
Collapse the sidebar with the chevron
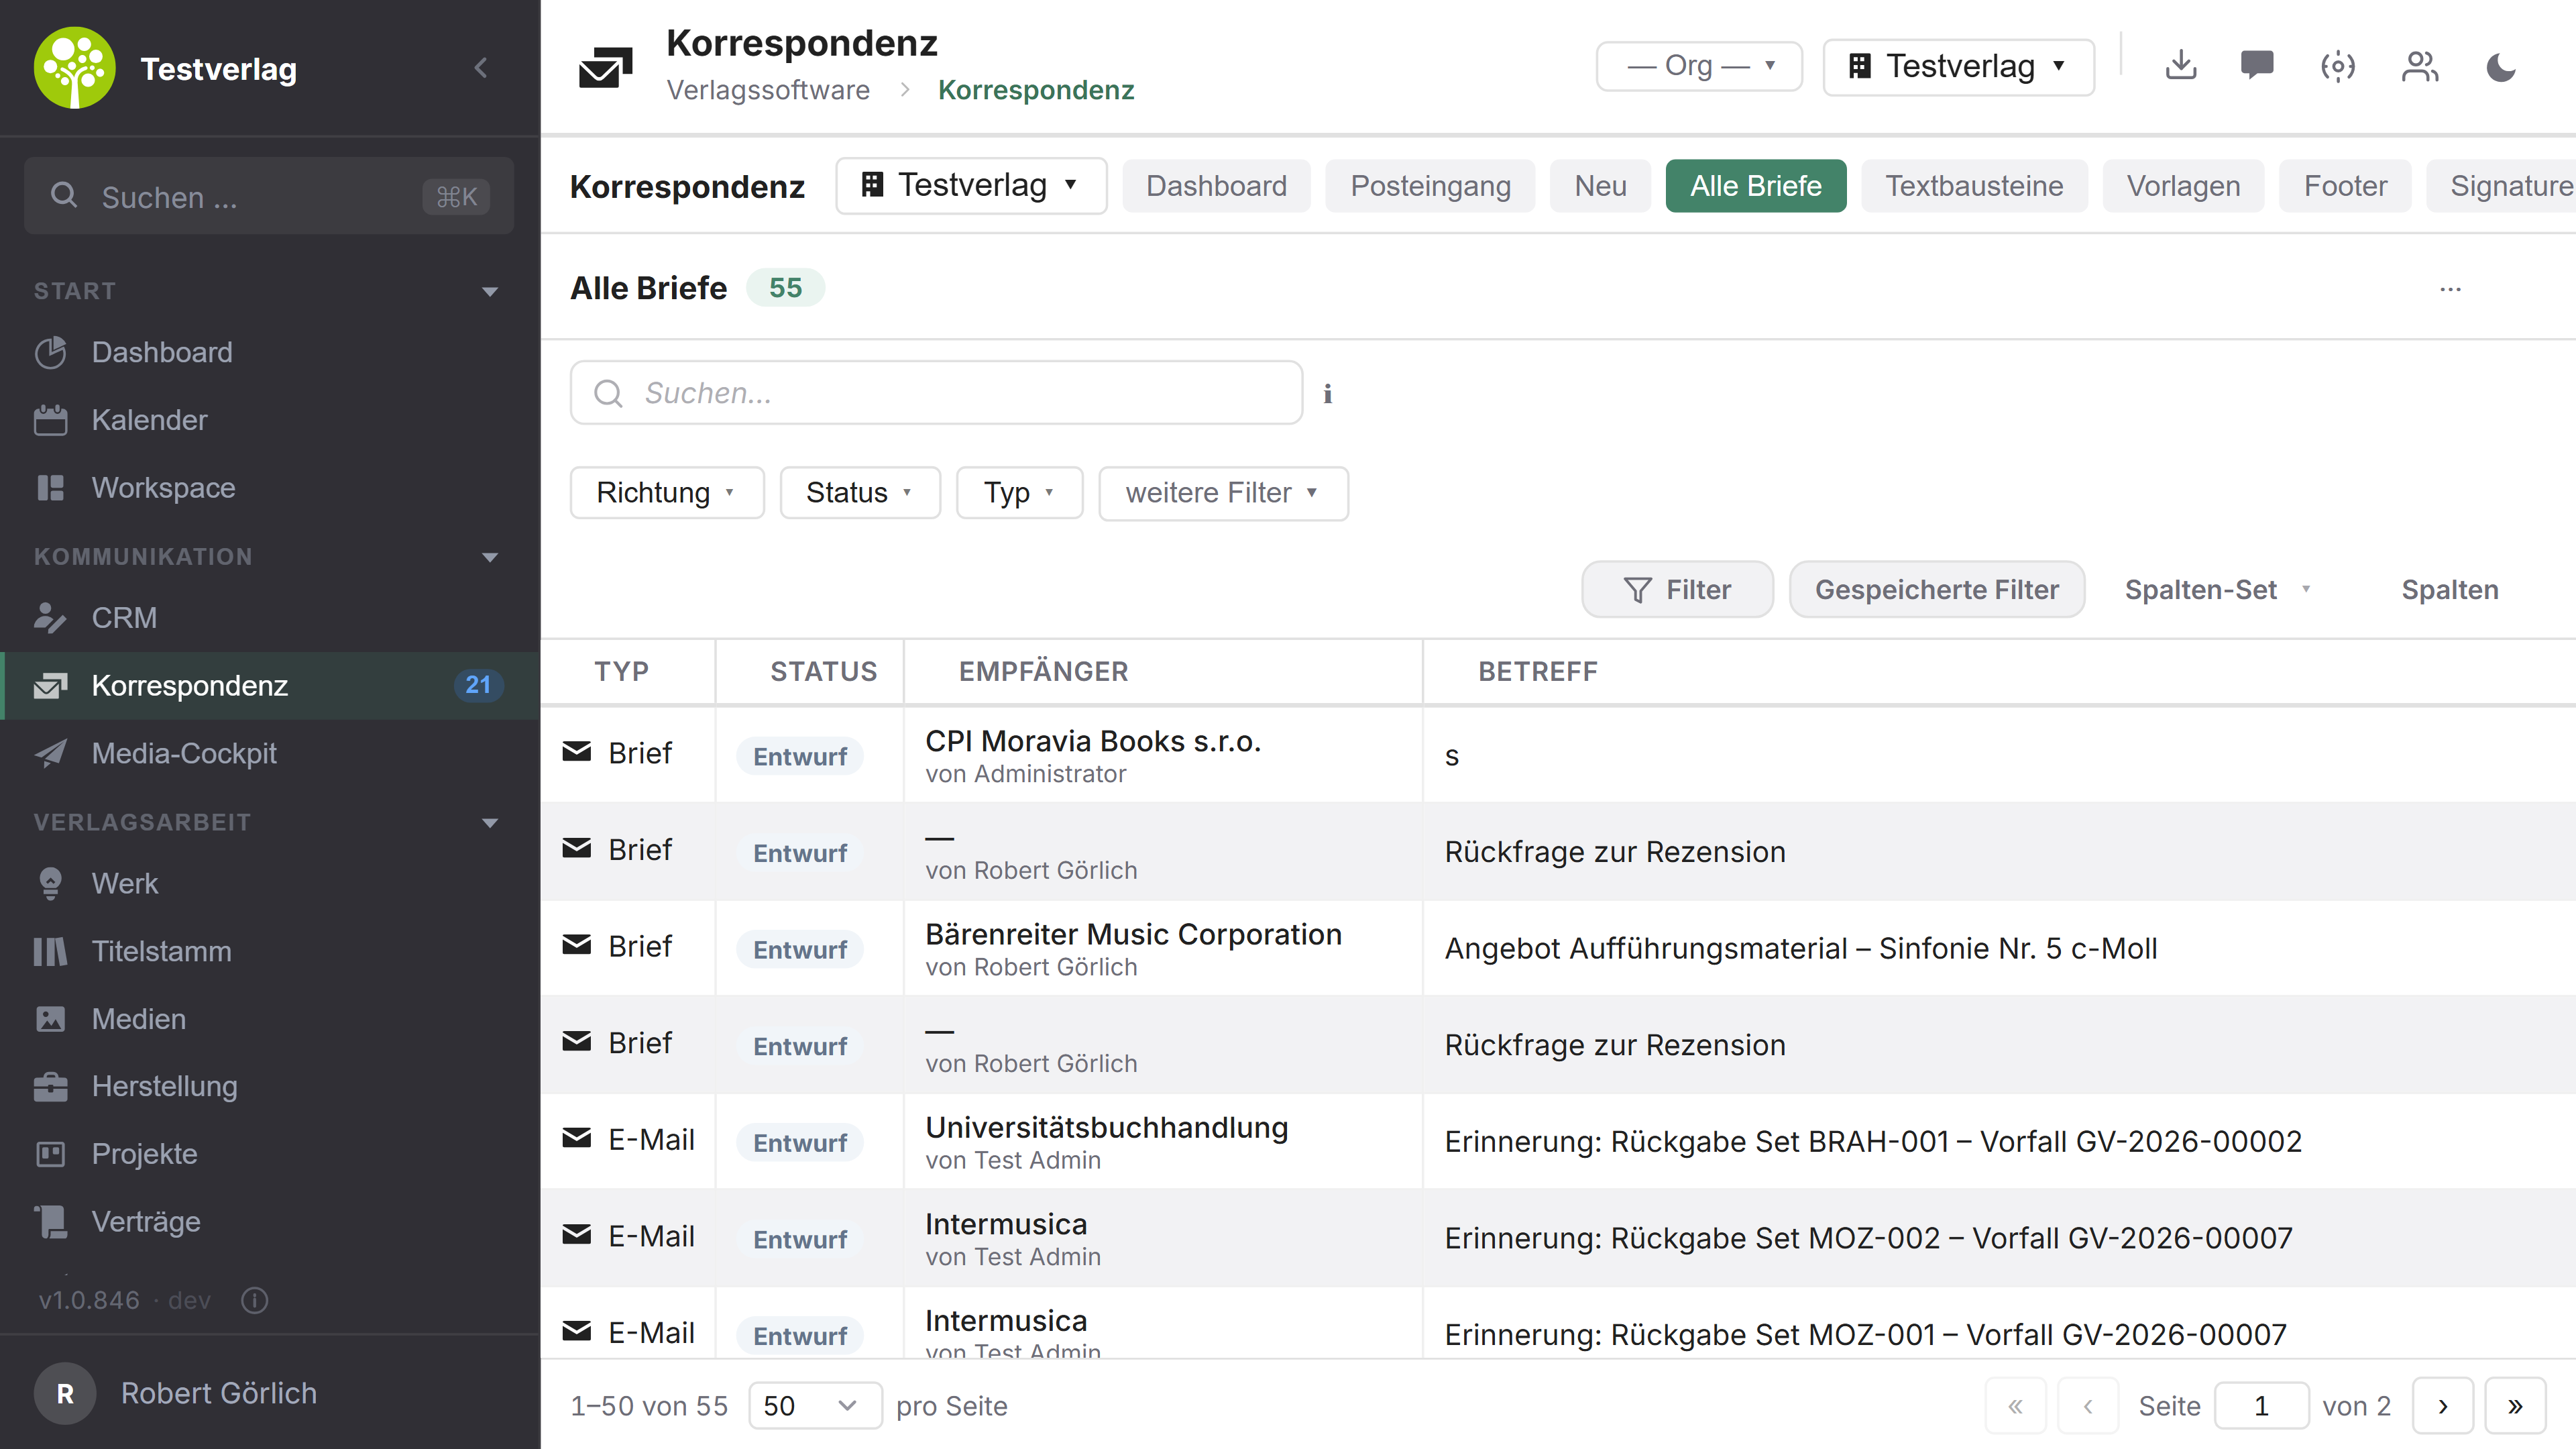coord(481,68)
